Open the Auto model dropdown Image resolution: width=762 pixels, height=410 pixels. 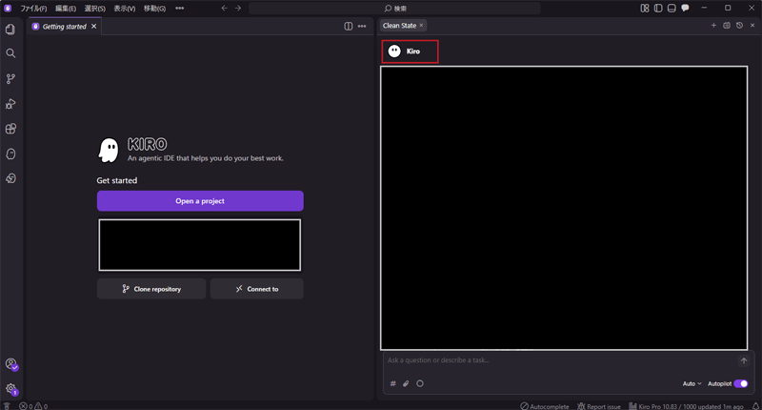[692, 383]
